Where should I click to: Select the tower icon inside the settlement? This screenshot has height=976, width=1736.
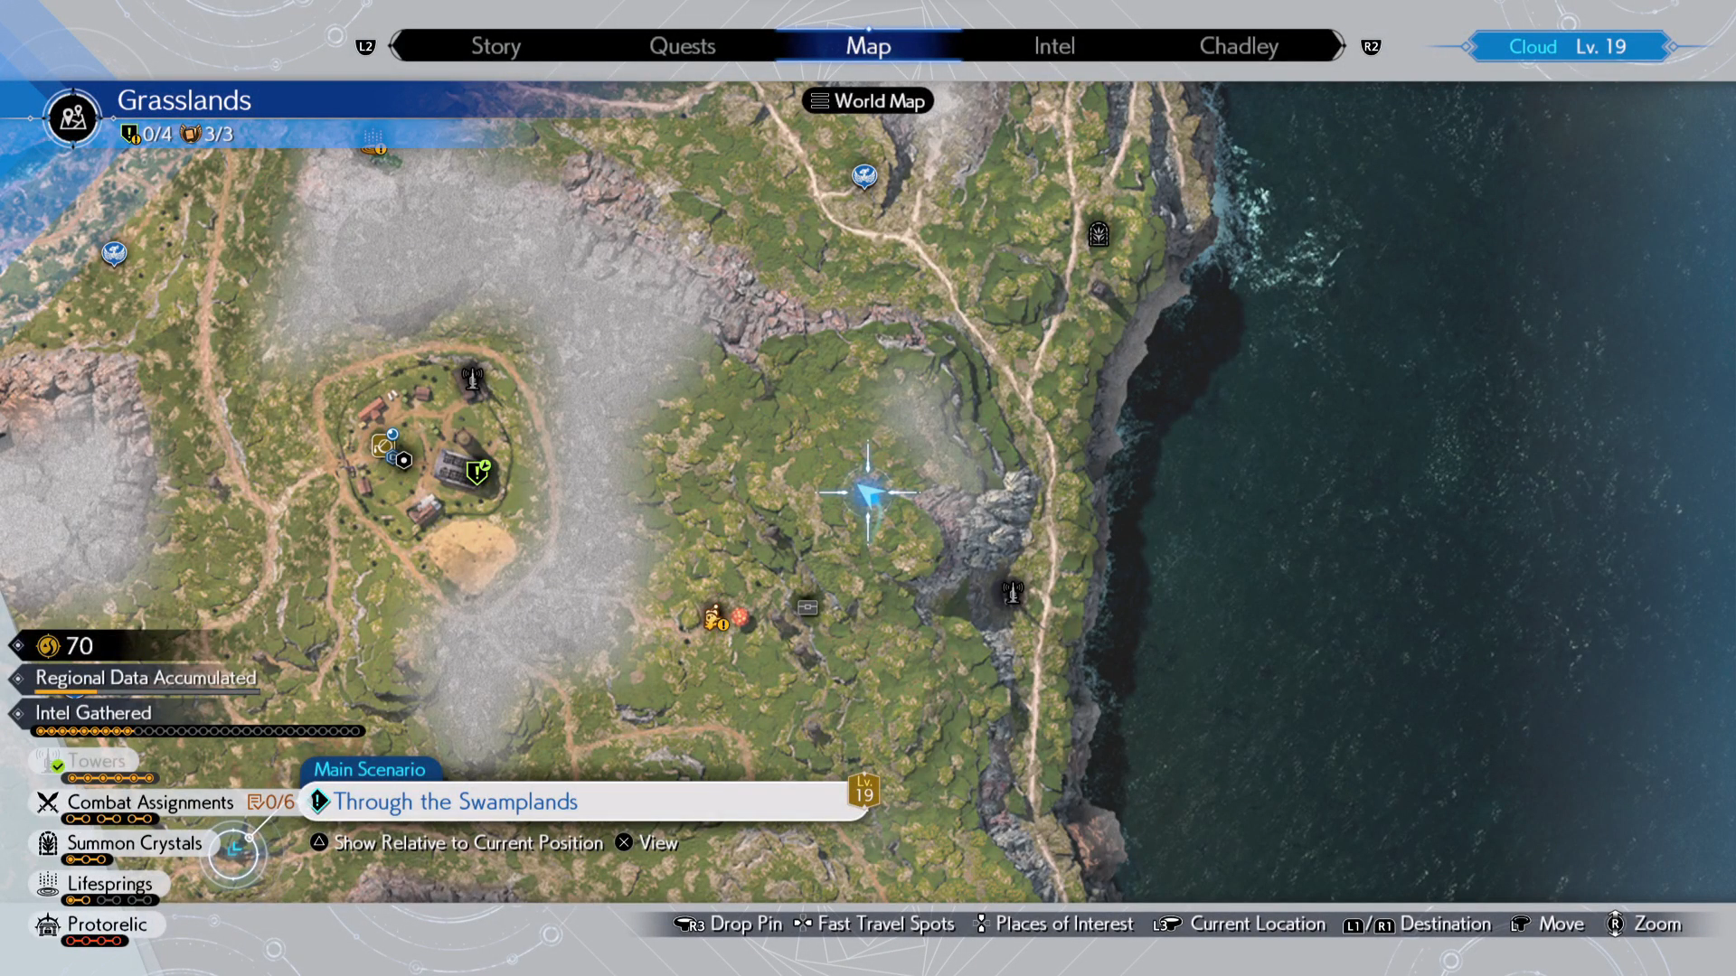[472, 378]
